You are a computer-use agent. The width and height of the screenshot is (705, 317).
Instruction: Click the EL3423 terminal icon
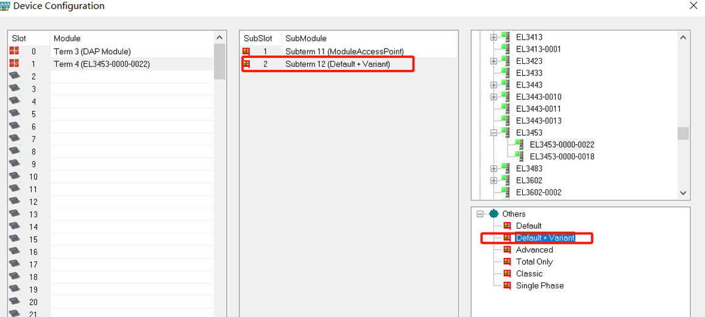click(505, 61)
